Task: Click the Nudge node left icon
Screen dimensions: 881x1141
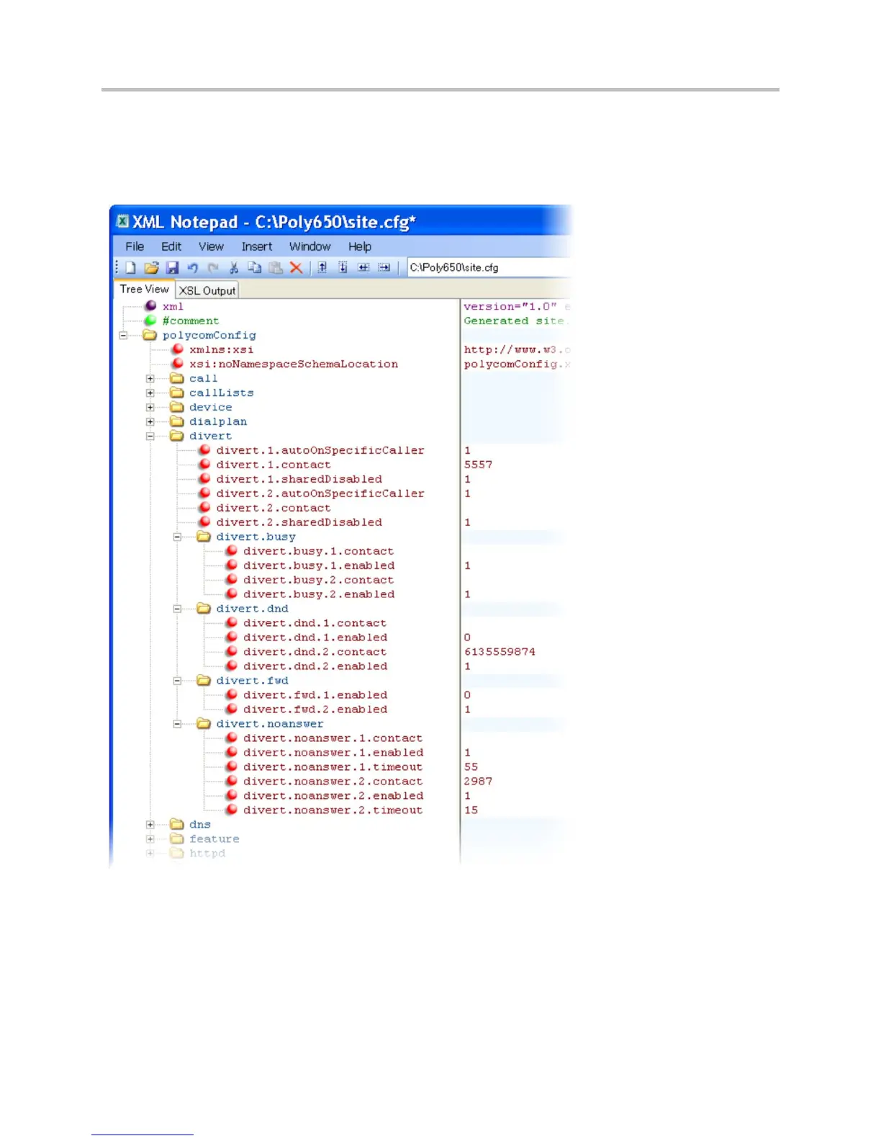Action: pos(363,267)
